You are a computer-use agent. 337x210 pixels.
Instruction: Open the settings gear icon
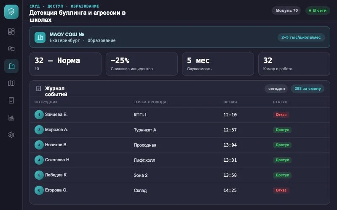[x=11, y=135]
